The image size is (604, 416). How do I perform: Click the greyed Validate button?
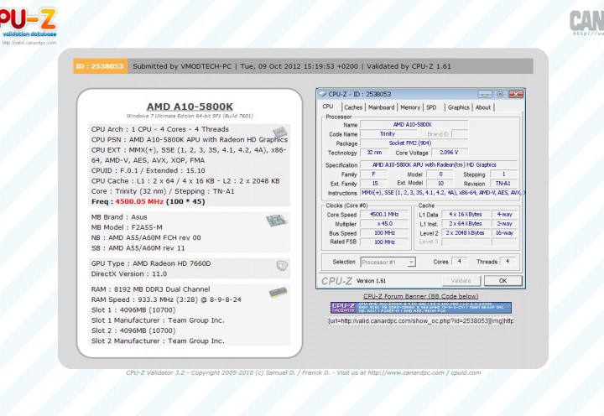click(461, 281)
